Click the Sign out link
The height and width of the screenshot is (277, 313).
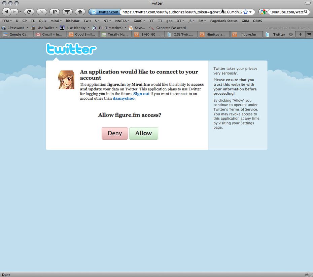(x=141, y=94)
